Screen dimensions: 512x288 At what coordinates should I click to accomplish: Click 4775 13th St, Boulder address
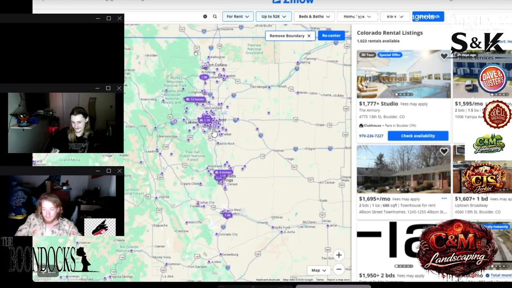pos(382,117)
